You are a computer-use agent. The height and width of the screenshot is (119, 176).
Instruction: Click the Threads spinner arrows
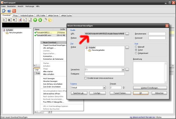click(x=124, y=88)
